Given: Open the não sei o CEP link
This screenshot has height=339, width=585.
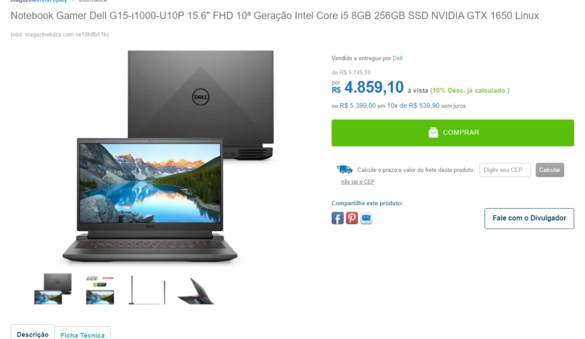Looking at the screenshot, I should [358, 182].
